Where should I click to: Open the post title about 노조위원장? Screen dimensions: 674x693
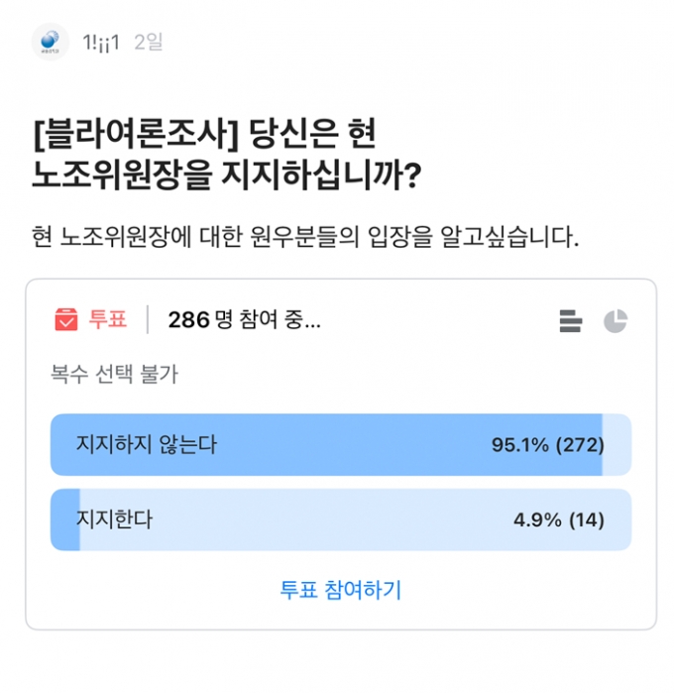228,157
